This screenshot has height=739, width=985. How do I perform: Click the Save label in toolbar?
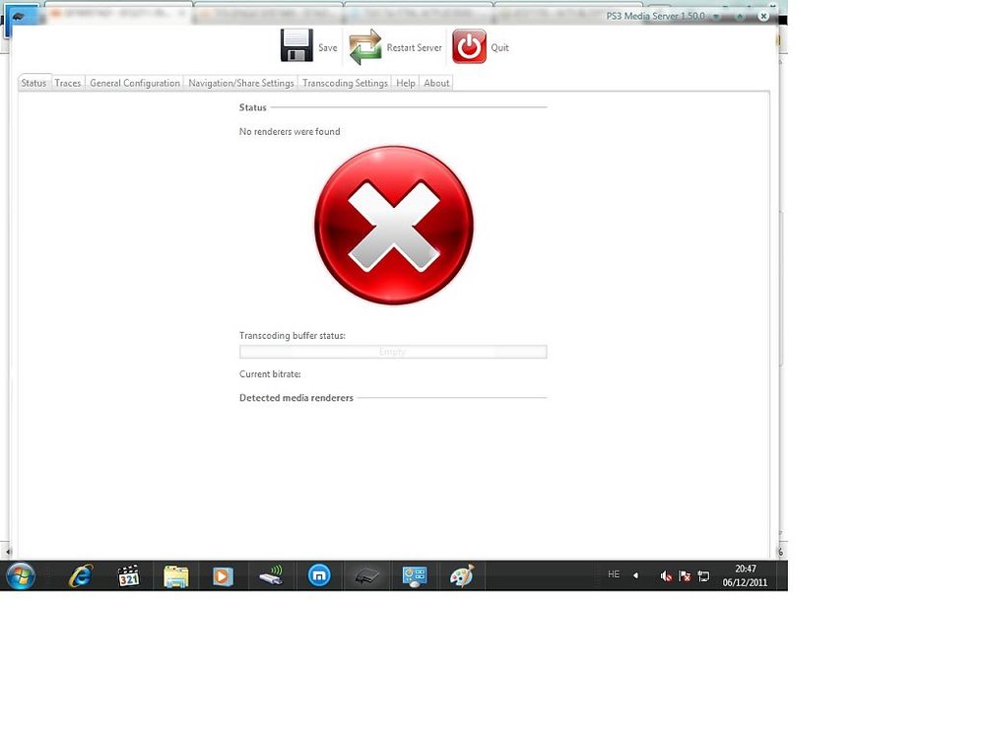point(327,47)
